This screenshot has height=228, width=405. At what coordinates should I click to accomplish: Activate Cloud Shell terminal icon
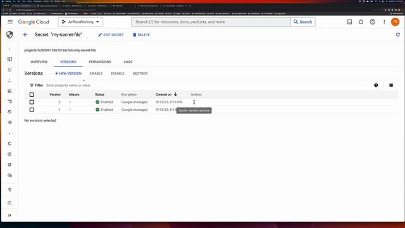(x=349, y=22)
